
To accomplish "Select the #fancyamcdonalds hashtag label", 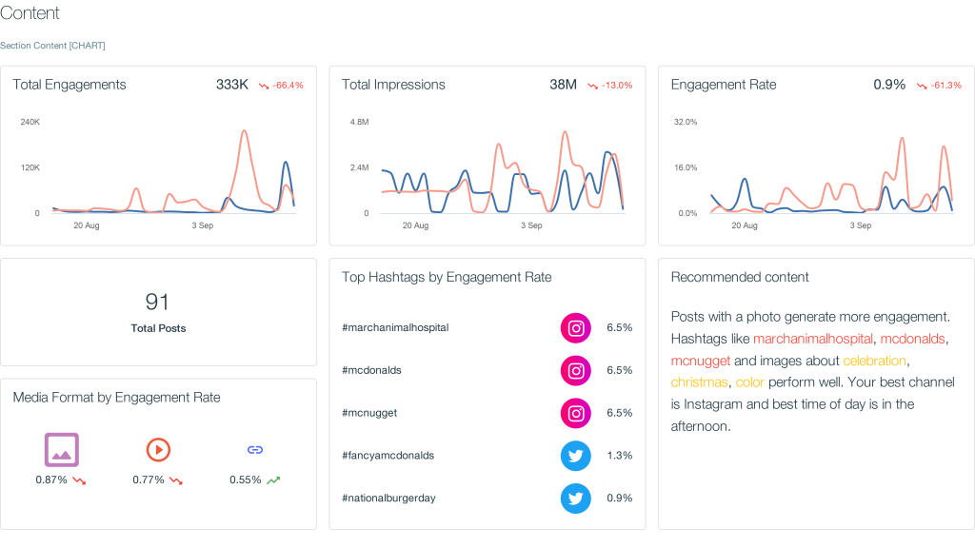I will pos(389,456).
